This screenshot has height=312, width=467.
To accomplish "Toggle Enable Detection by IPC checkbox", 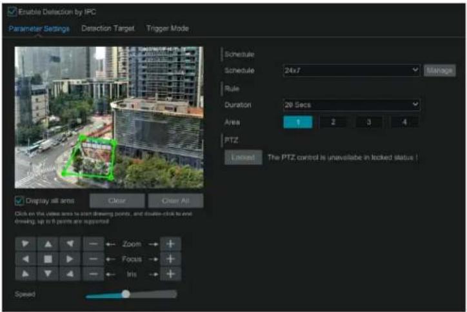I will coord(12,12).
